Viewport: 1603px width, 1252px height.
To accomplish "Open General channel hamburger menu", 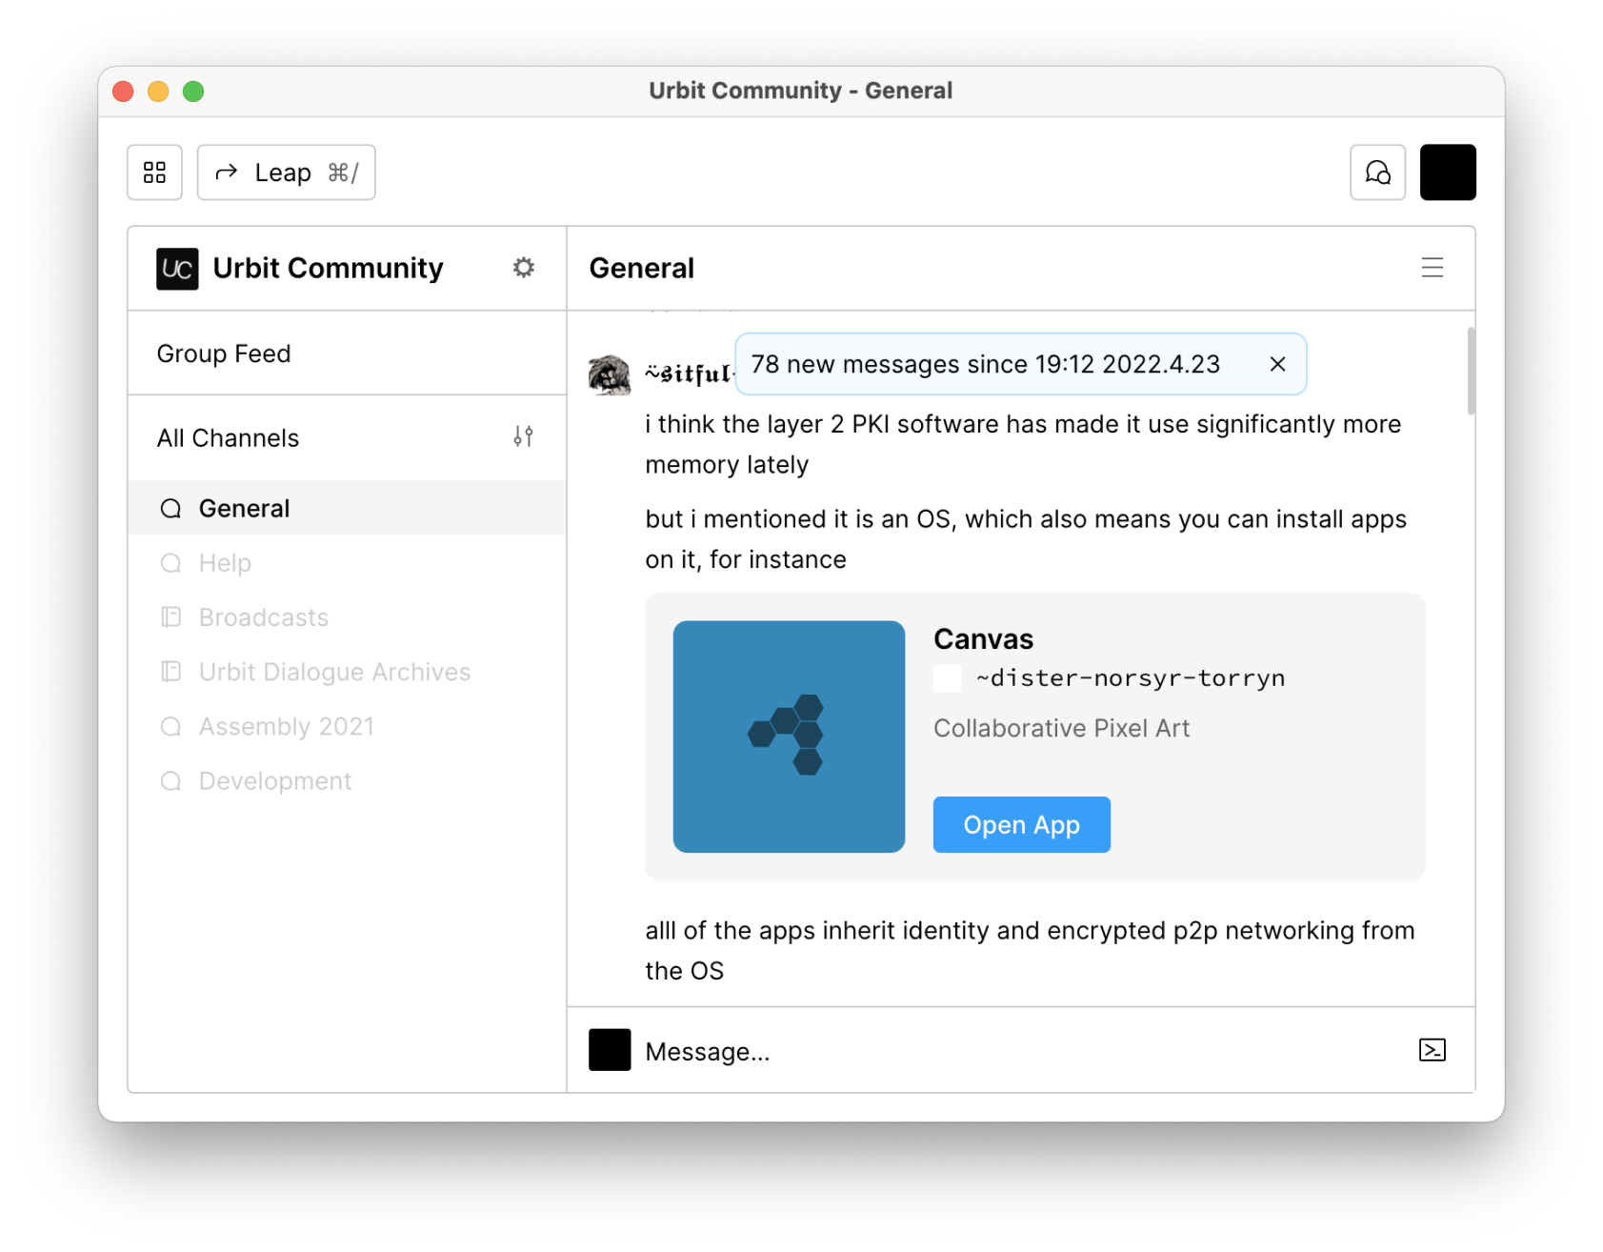I will pyautogui.click(x=1432, y=268).
